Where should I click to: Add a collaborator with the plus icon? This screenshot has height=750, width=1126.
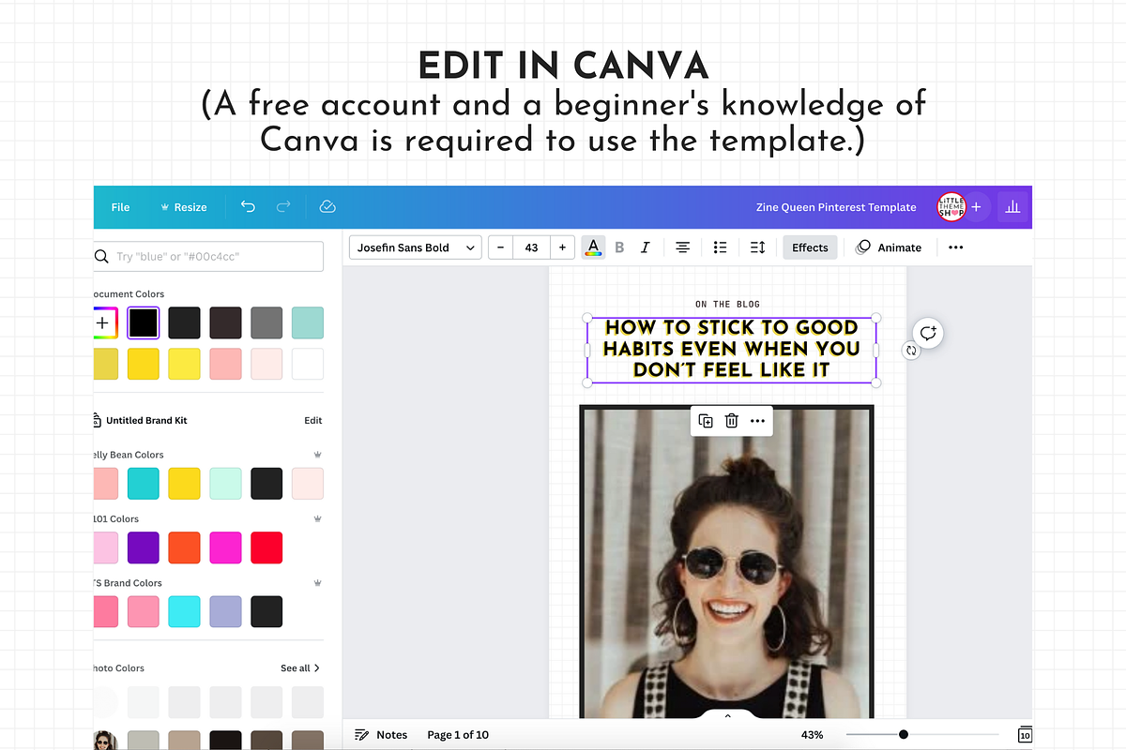tap(976, 207)
